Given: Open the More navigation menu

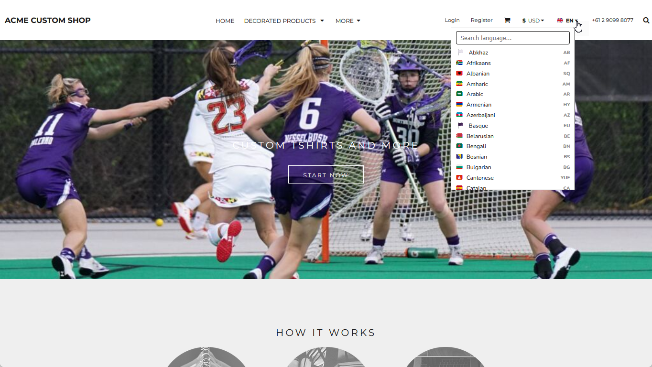Looking at the screenshot, I should 348,21.
